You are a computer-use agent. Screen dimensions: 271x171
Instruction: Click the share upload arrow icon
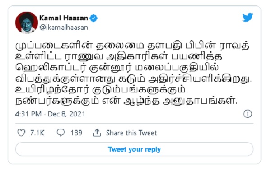[x=97, y=133]
